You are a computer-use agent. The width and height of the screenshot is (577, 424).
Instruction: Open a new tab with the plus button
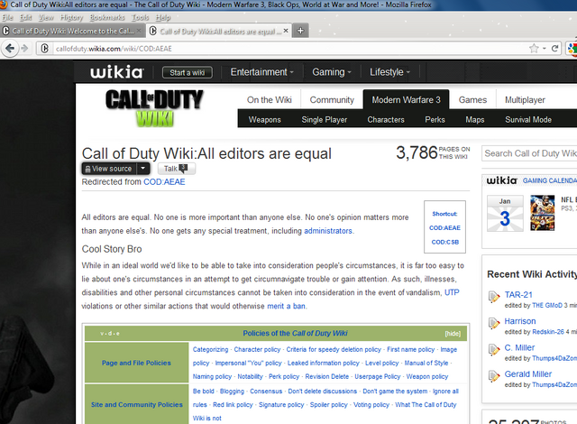(300, 31)
